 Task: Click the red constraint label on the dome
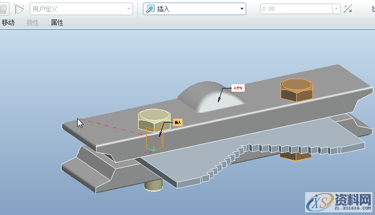pyautogui.click(x=238, y=88)
